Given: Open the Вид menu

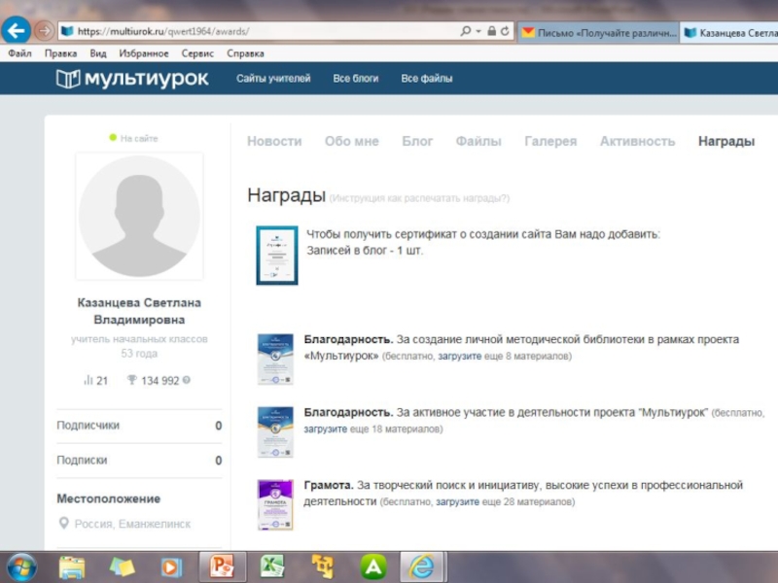Looking at the screenshot, I should click(x=98, y=53).
